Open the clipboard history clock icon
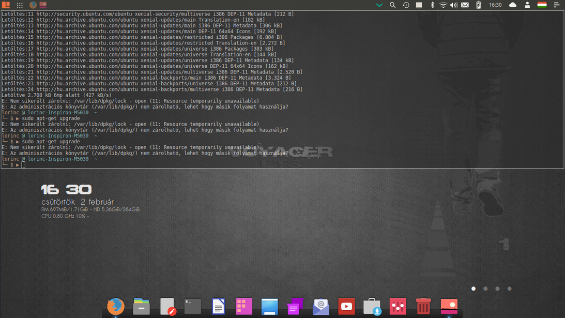 coord(406,5)
